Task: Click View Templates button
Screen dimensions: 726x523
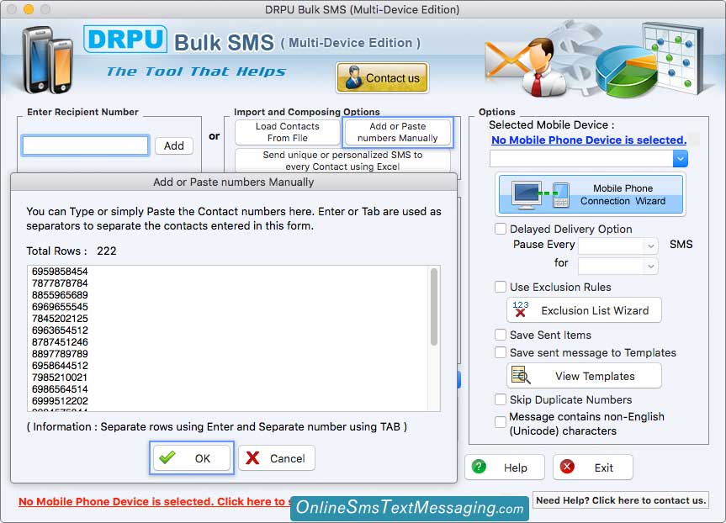Action: (585, 376)
